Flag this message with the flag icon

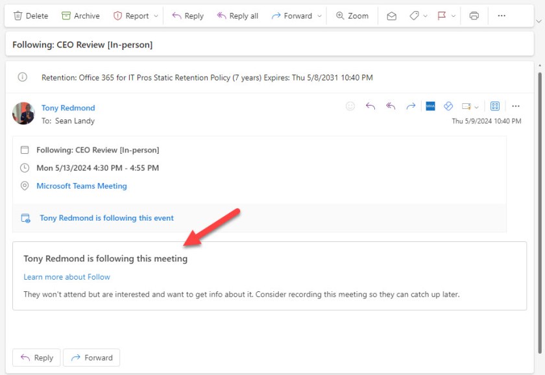[x=442, y=16]
